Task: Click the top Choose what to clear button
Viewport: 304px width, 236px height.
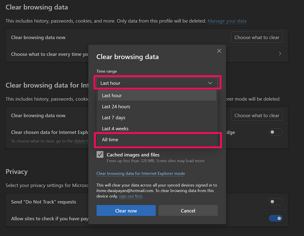Action: click(x=256, y=37)
